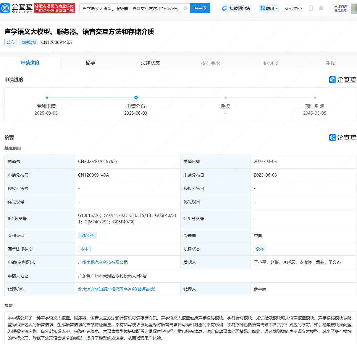Open agency 北京清亦华知识产权代理事务所

117,289
